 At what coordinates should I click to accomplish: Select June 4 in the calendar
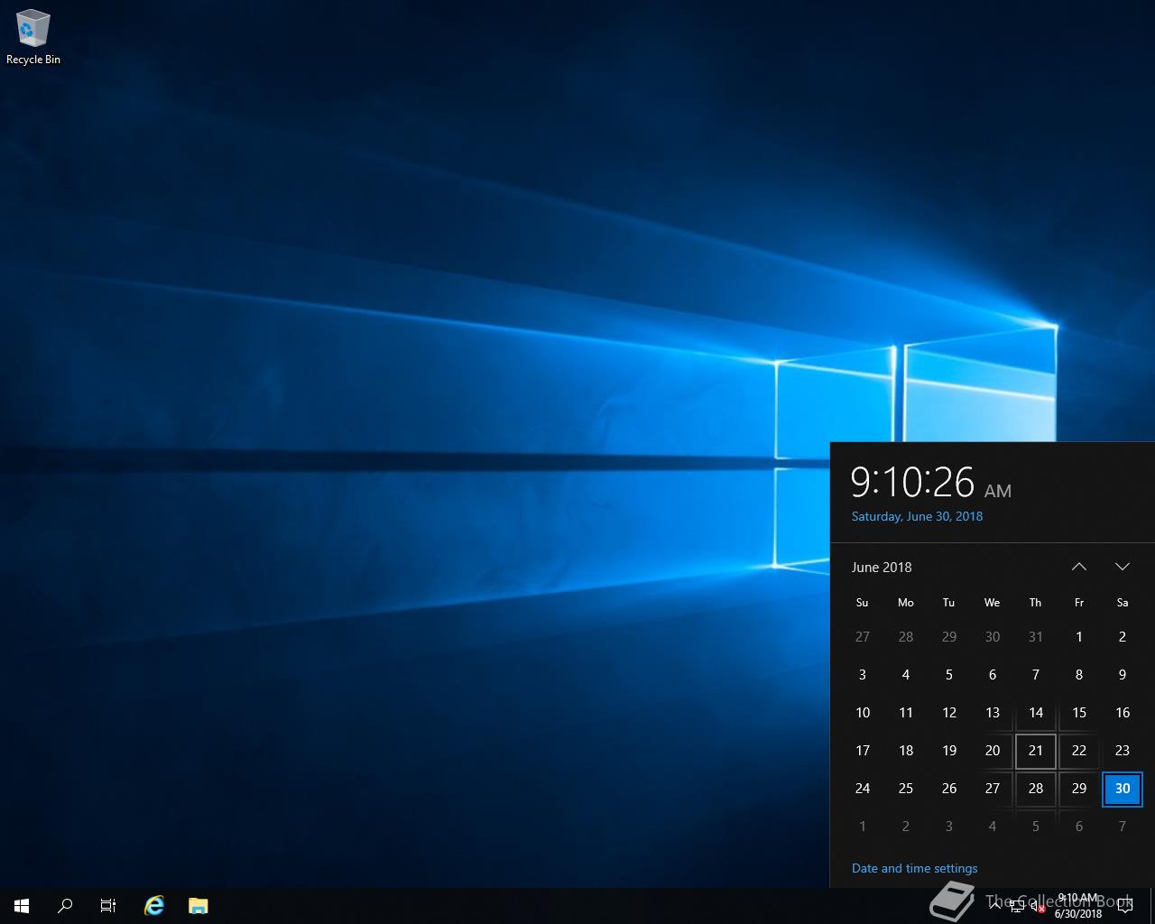[906, 675]
